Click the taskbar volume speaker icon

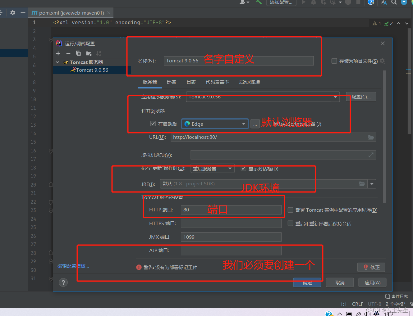click(368, 314)
